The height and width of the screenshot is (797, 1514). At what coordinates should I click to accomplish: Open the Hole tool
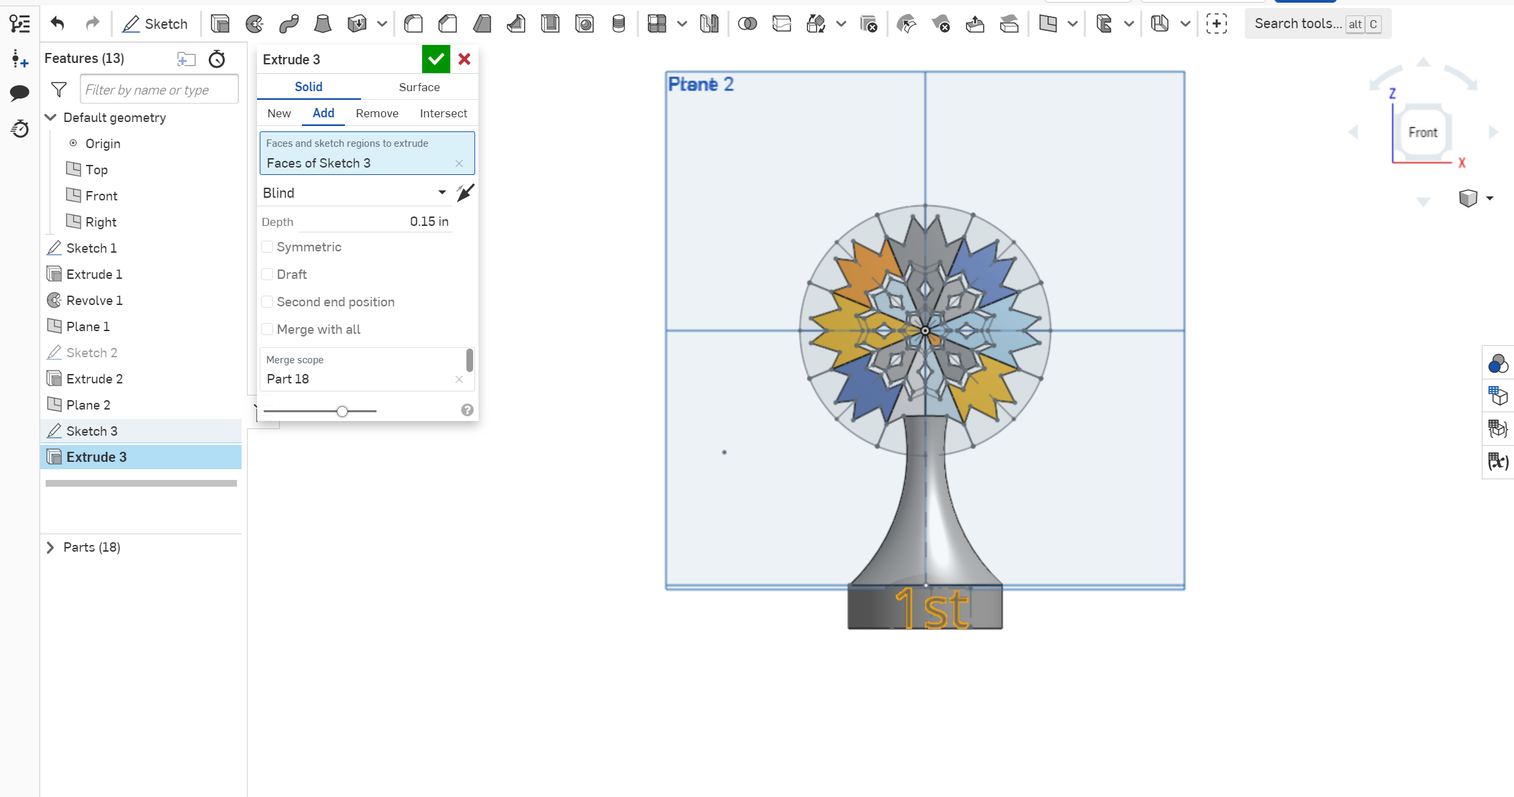tap(585, 23)
